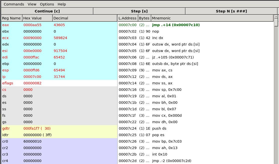
Task: Click the Reg Name column header
Action: [x=12, y=18]
